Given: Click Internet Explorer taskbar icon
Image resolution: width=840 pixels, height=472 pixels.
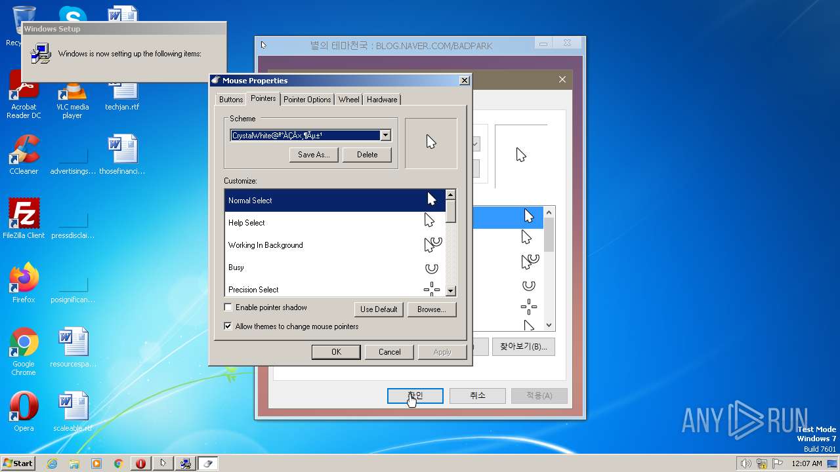Looking at the screenshot, I should coord(52,463).
